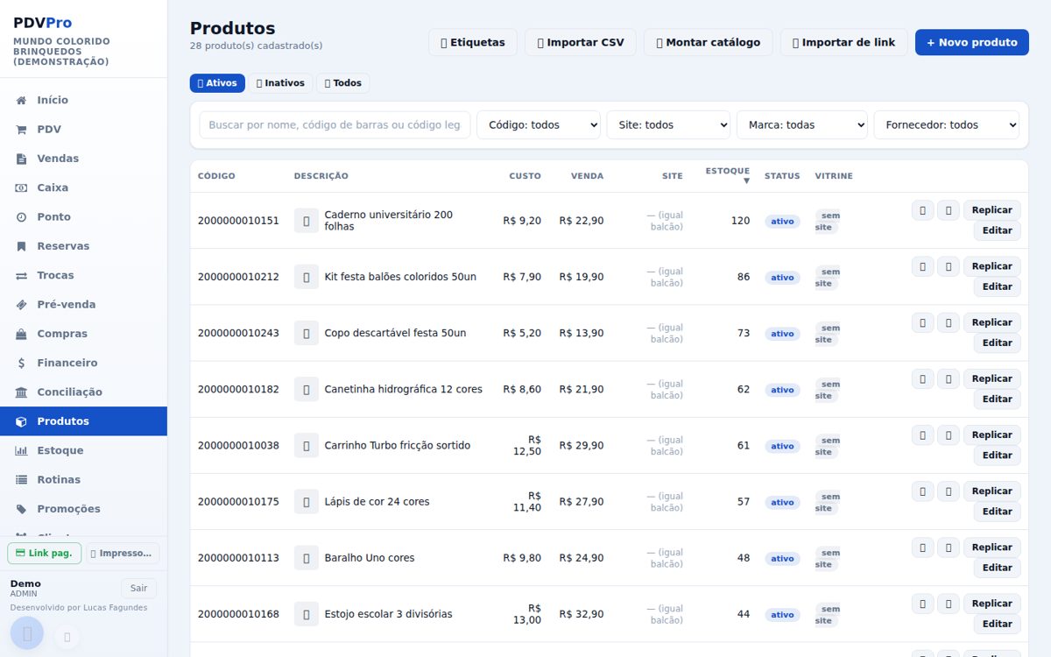This screenshot has height=657, width=1051.
Task: Open Trocas via the exchange arrows icon
Action: (21, 276)
